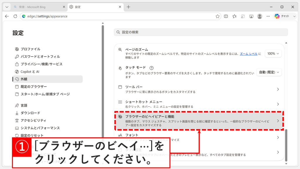Open アクセシビリティ settings
The width and height of the screenshot is (300, 169).
click(48, 120)
